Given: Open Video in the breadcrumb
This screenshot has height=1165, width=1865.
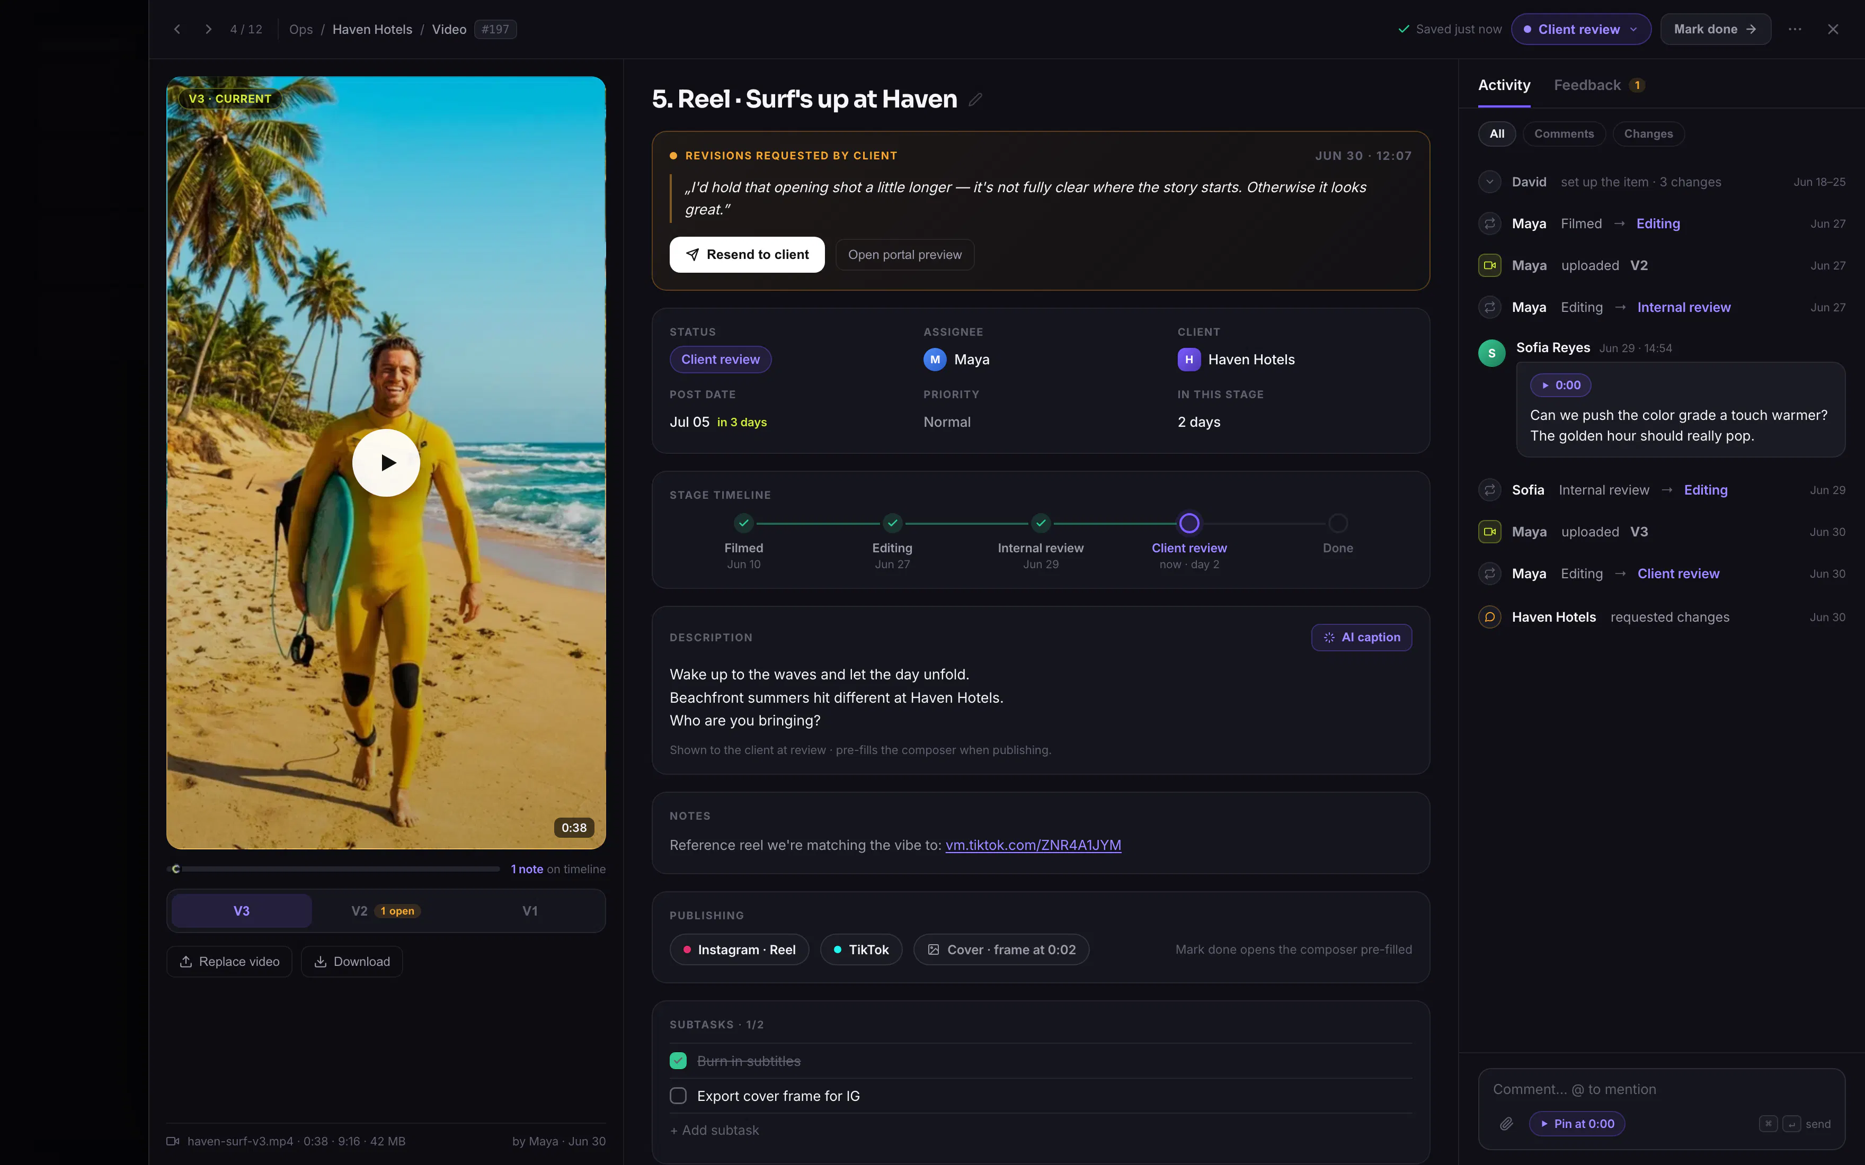Looking at the screenshot, I should coord(449,29).
